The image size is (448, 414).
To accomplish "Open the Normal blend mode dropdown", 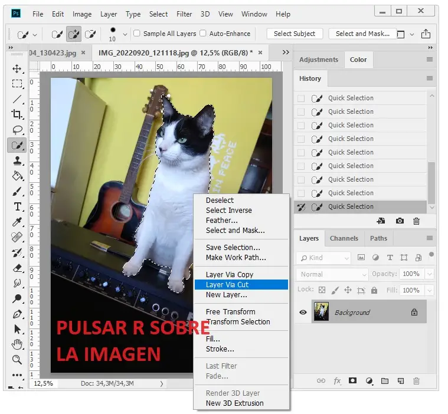I will (332, 274).
